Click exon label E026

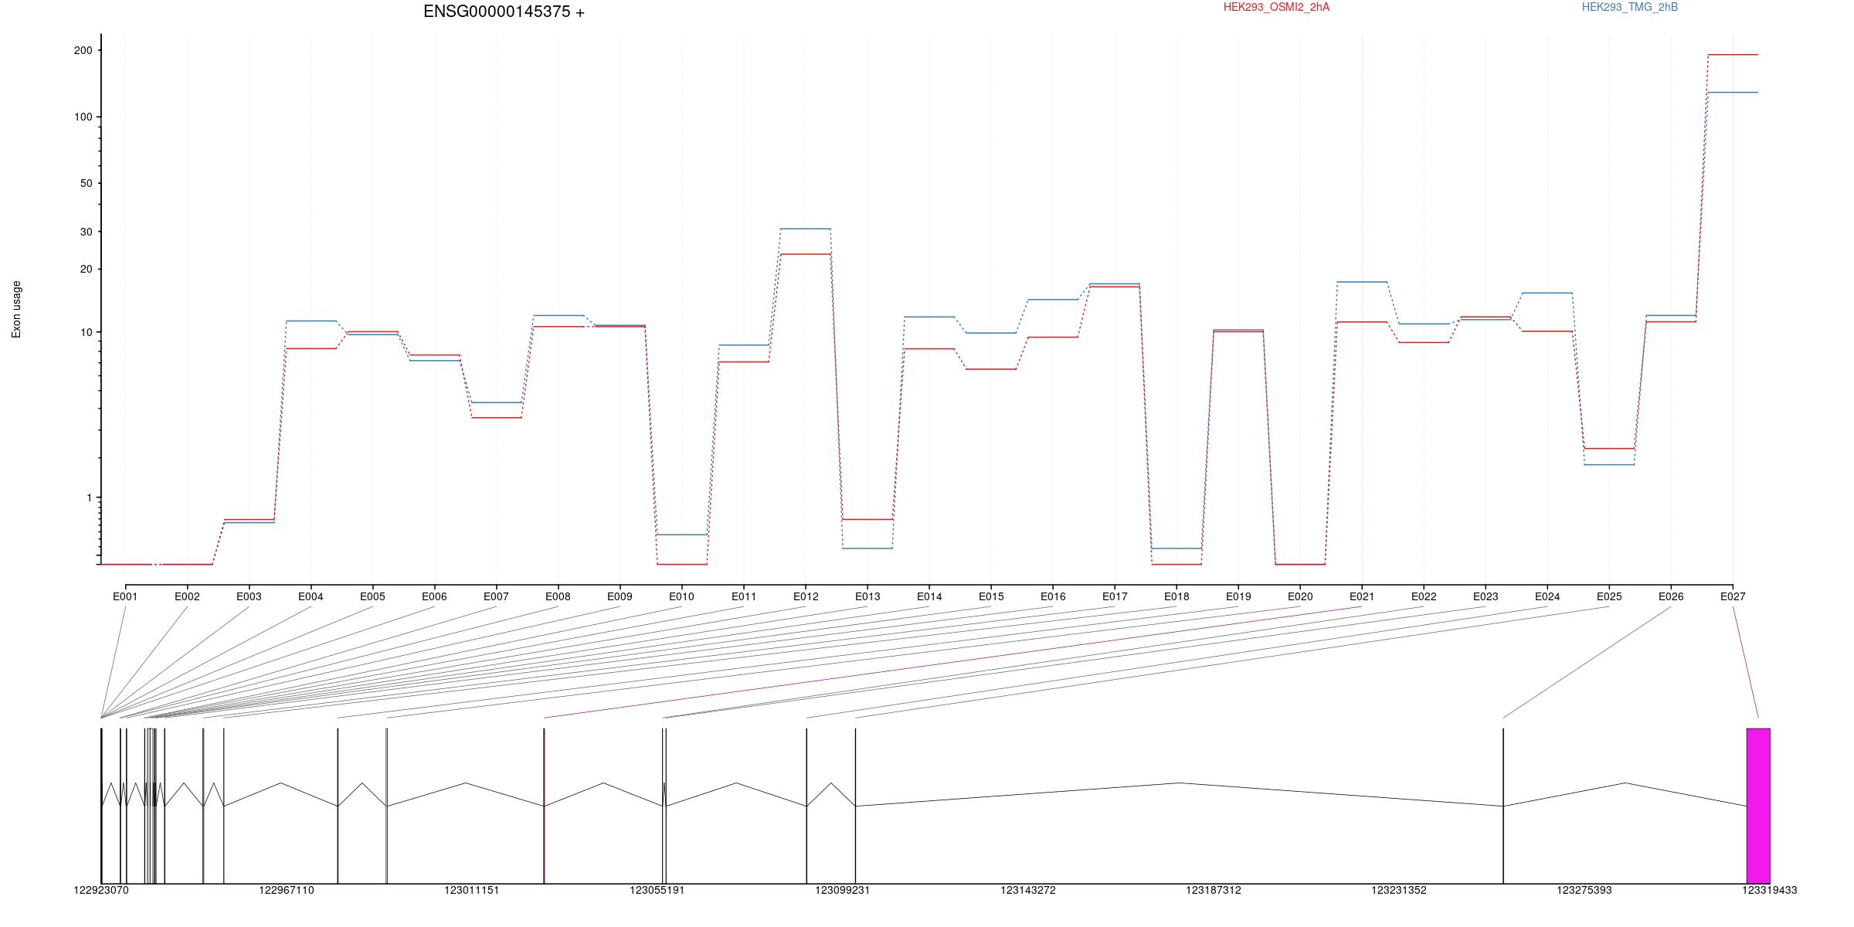click(1671, 596)
